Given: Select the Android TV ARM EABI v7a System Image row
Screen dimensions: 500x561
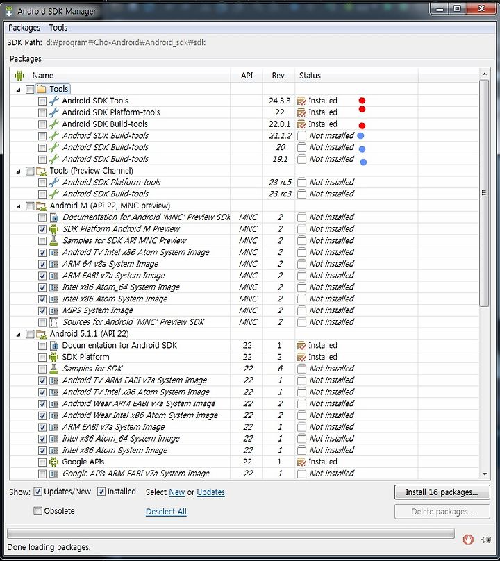Looking at the screenshot, I should click(x=244, y=380).
